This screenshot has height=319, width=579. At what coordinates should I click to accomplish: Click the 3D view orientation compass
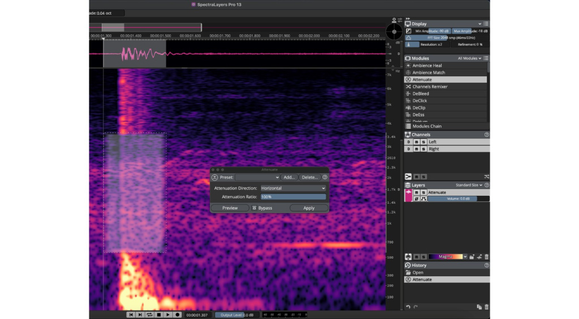[x=394, y=32]
